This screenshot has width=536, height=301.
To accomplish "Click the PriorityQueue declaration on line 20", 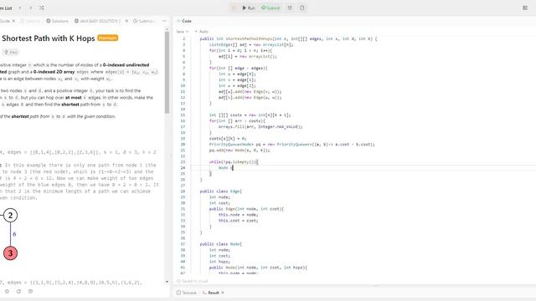I will (292, 145).
